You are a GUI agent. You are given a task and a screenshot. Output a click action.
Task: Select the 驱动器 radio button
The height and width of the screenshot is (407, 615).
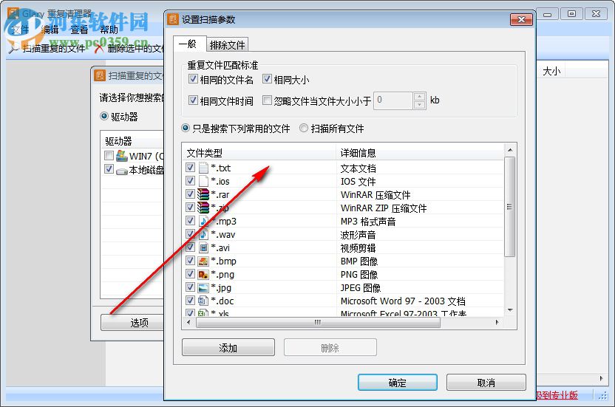pyautogui.click(x=104, y=116)
